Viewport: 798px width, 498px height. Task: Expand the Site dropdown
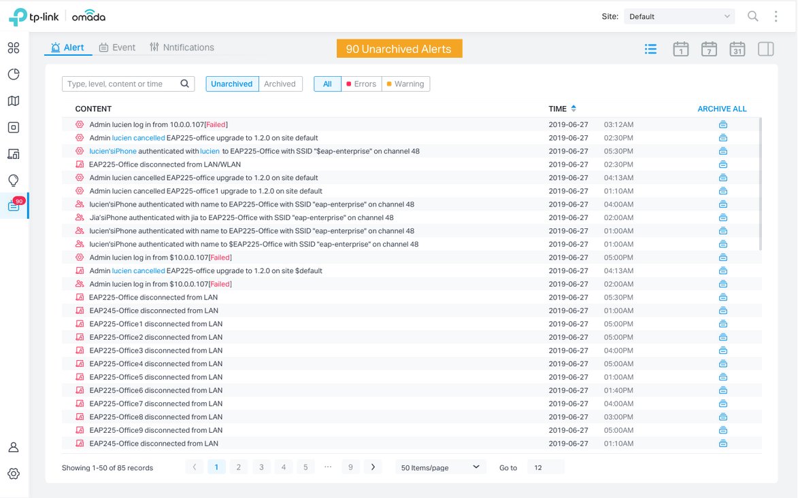(679, 16)
